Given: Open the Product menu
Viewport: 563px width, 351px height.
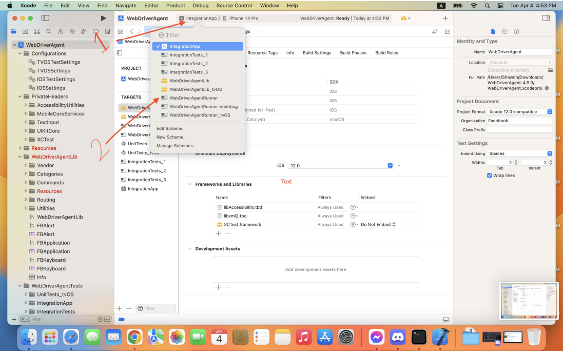Looking at the screenshot, I should click(176, 5).
